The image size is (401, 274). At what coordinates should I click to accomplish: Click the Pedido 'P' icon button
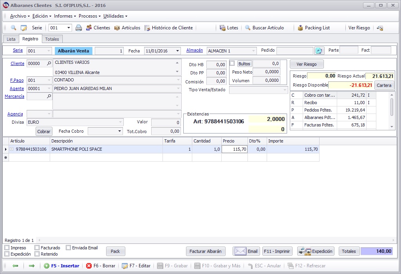point(319,50)
